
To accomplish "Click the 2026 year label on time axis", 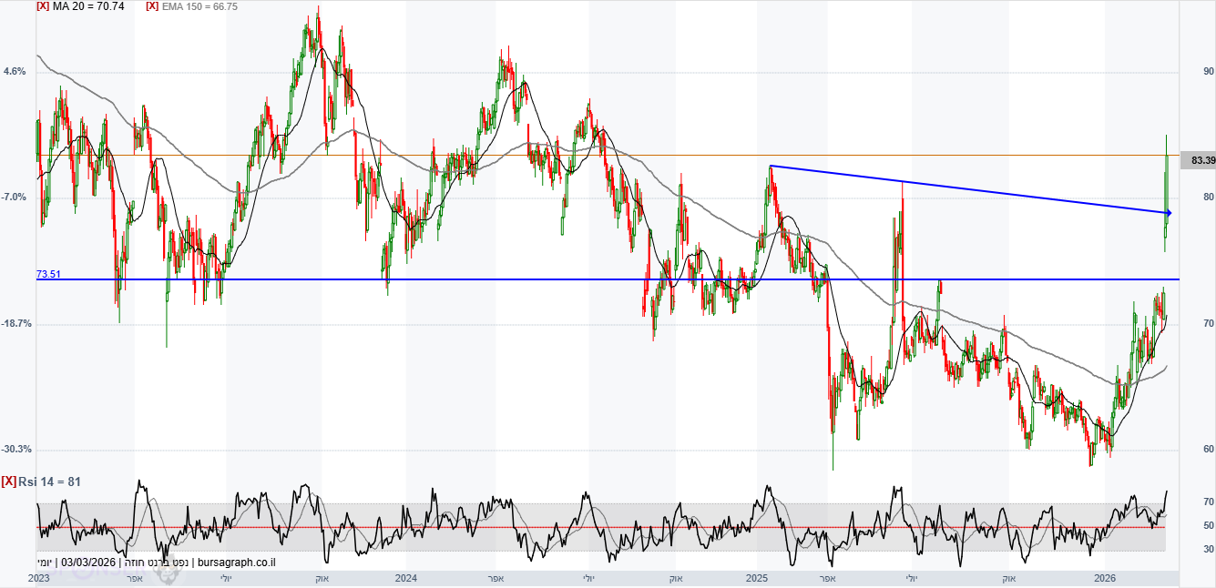I will tap(1105, 578).
